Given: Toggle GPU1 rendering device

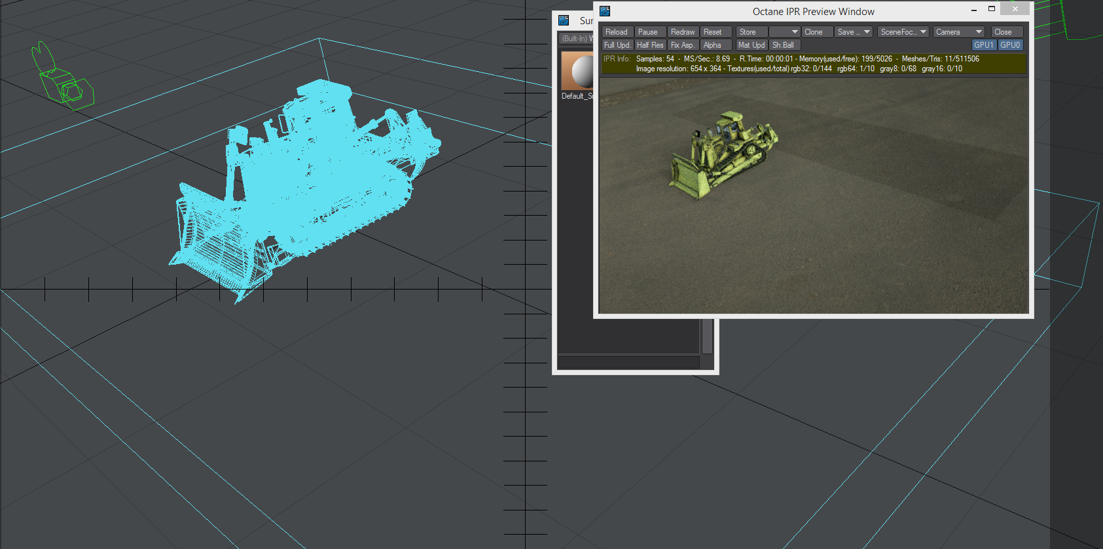Looking at the screenshot, I should coord(984,45).
